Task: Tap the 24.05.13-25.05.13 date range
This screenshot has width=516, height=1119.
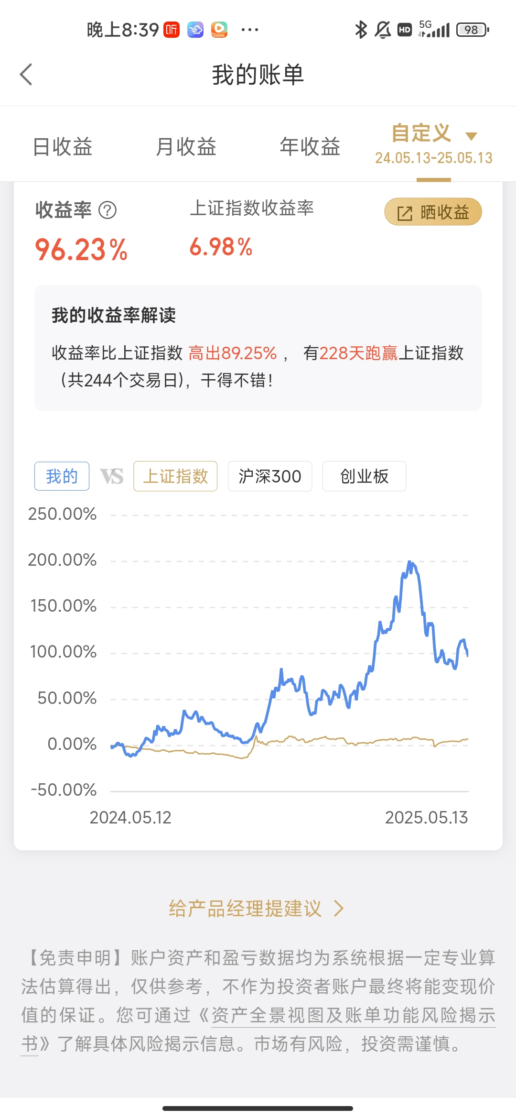Action: (434, 158)
